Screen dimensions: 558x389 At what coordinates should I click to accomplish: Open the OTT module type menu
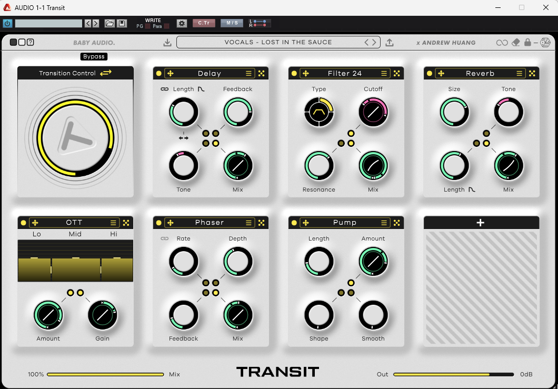pos(113,223)
